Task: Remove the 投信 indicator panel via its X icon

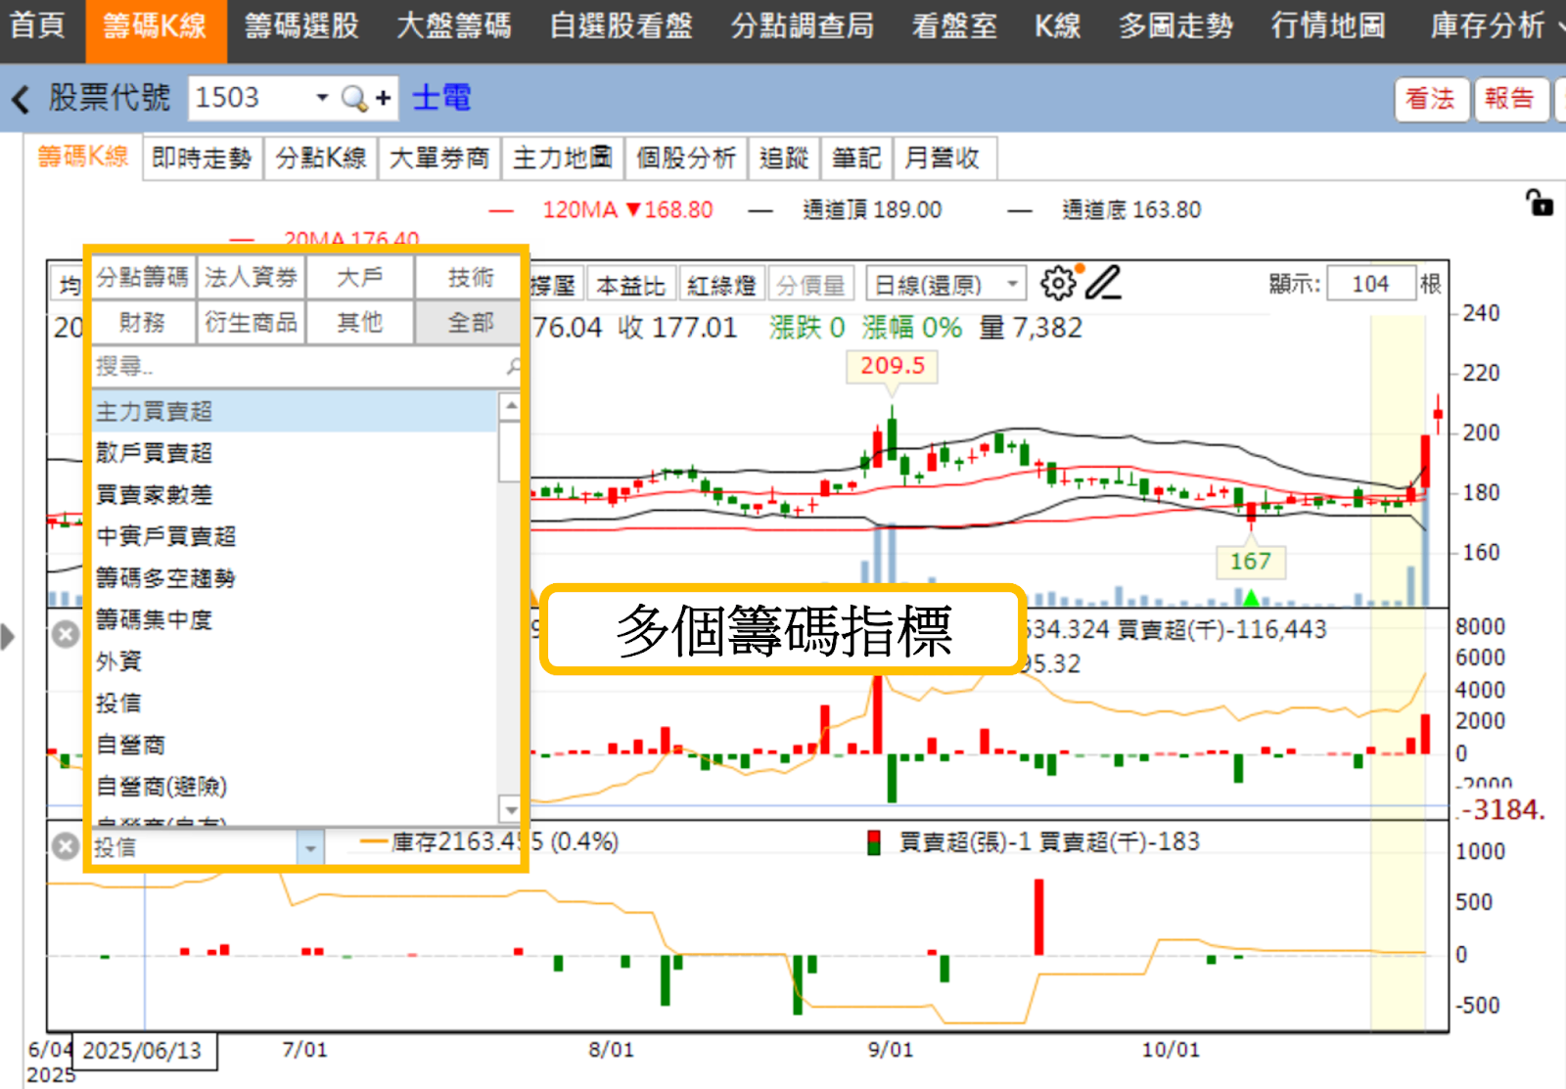Action: pyautogui.click(x=64, y=847)
